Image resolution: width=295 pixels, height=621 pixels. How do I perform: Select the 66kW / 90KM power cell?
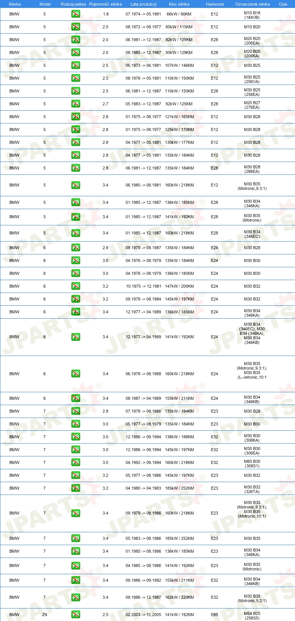click(179, 14)
